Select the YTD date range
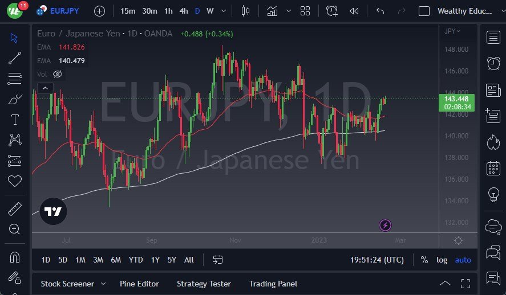Screen dimensions: 506x295 tap(136, 260)
